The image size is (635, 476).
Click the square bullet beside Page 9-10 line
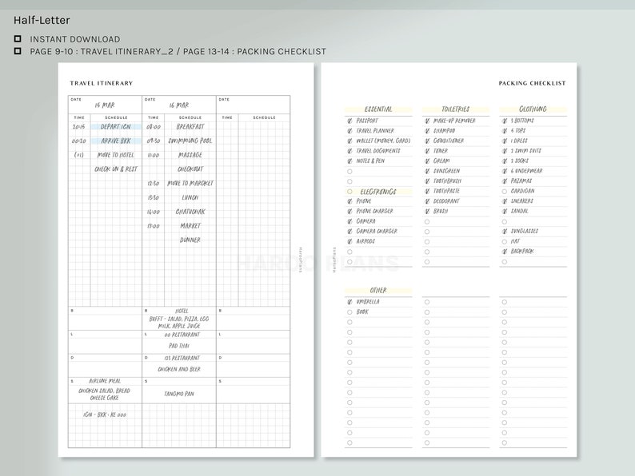[18, 51]
